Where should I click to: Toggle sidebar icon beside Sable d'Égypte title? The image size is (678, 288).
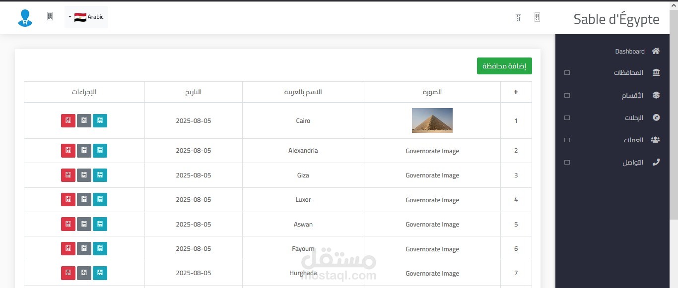pos(537,17)
